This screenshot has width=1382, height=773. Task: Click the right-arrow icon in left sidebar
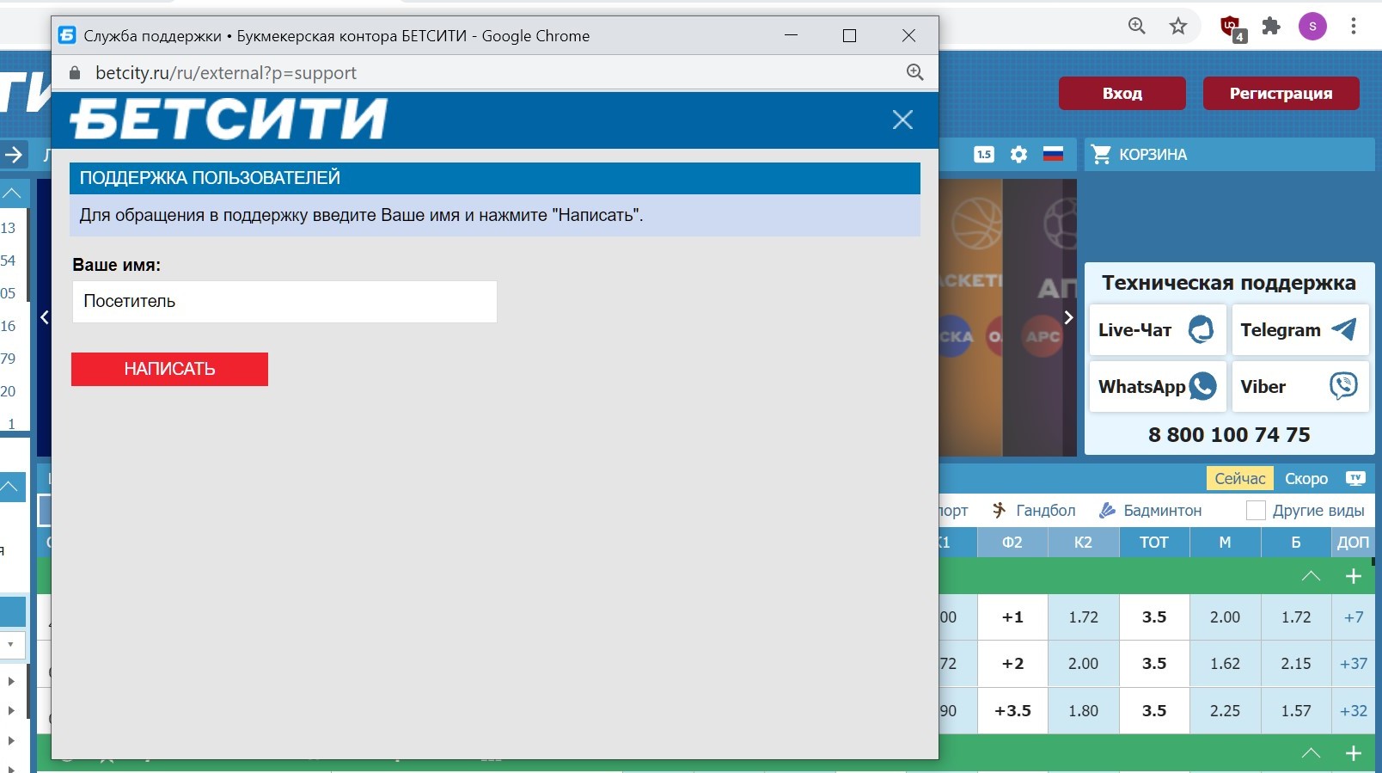[13, 155]
